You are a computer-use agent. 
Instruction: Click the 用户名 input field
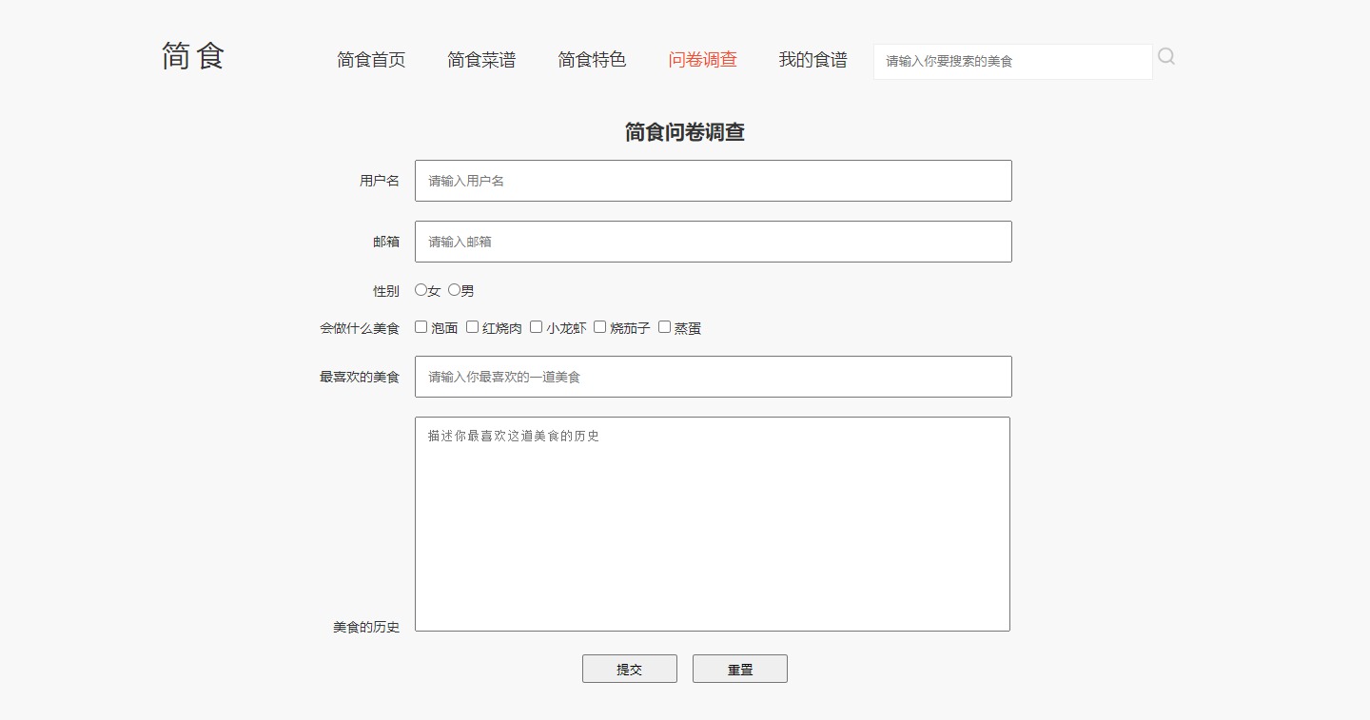coord(713,181)
